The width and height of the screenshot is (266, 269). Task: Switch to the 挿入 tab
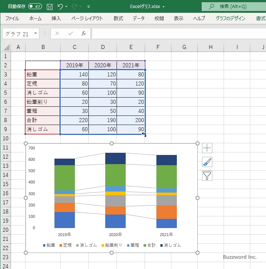click(x=56, y=18)
